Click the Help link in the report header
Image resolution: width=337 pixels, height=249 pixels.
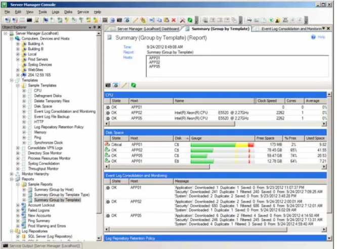click(321, 37)
